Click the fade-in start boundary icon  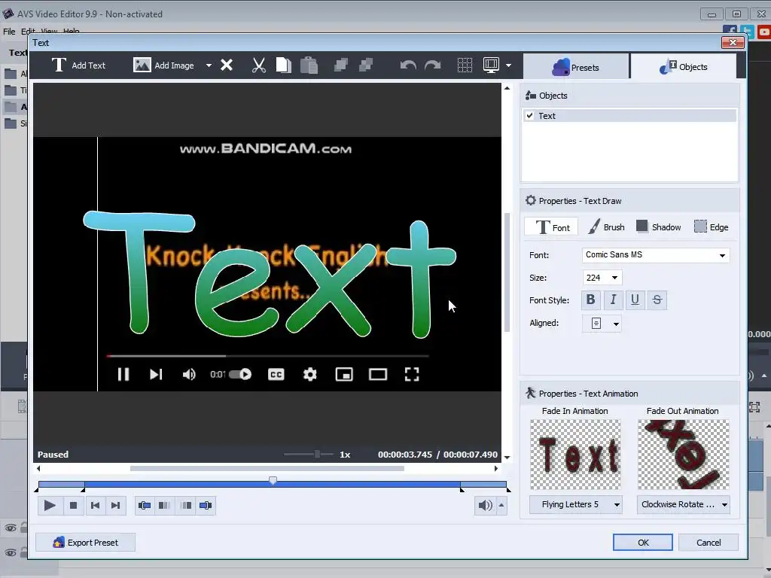click(145, 505)
